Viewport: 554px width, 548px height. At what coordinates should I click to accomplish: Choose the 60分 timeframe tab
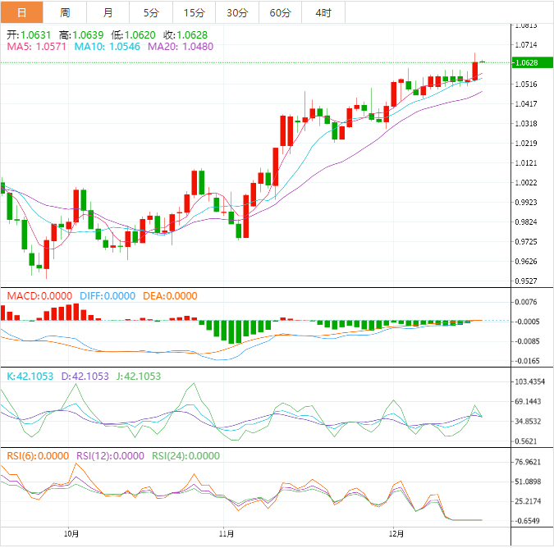(280, 12)
